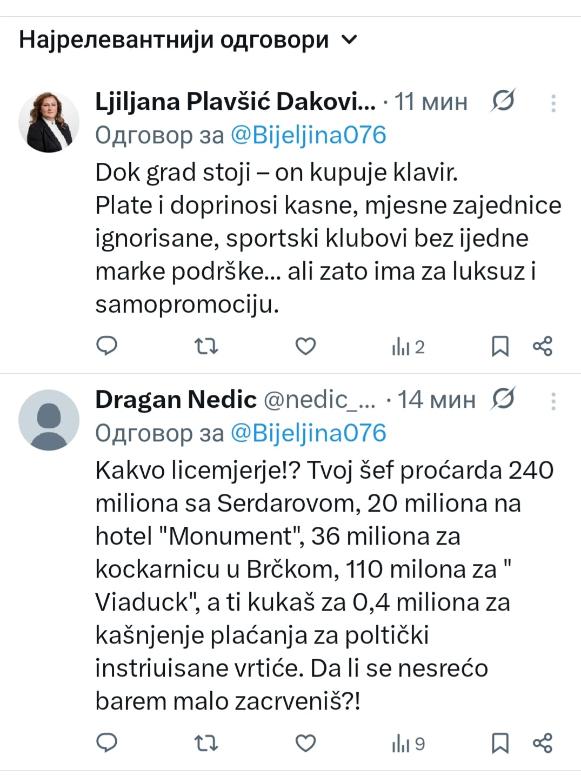Like Dragan Nedic's reply

pos(305,743)
